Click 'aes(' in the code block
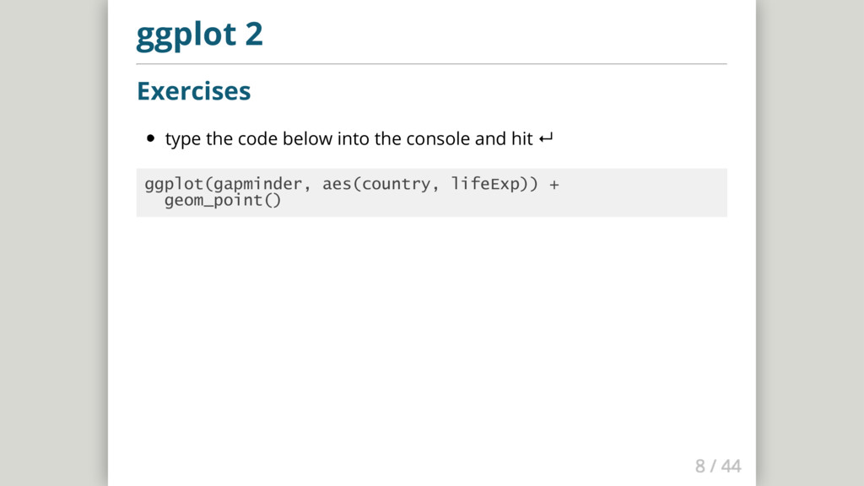 [x=341, y=184]
